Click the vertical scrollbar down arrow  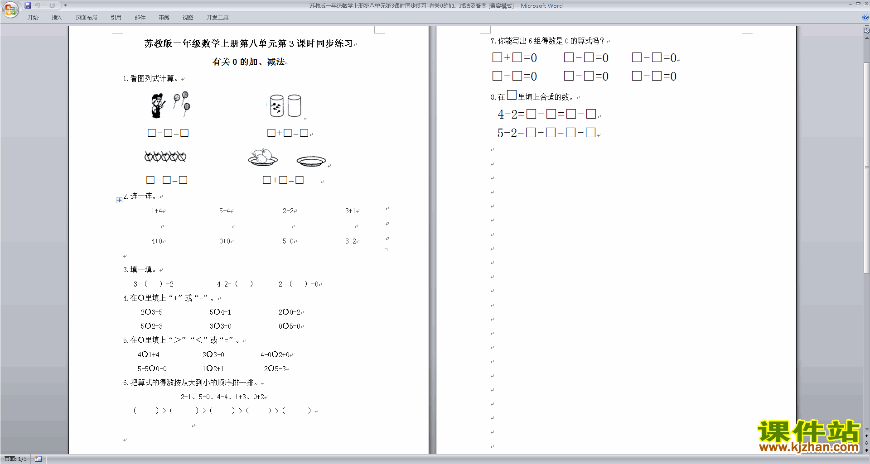point(867,429)
